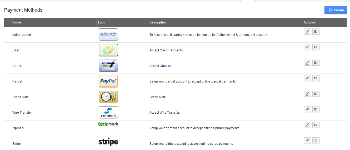This screenshot has height=150, width=350.
Task: Click the pencil icon for Zipmark
Action: tap(307, 125)
